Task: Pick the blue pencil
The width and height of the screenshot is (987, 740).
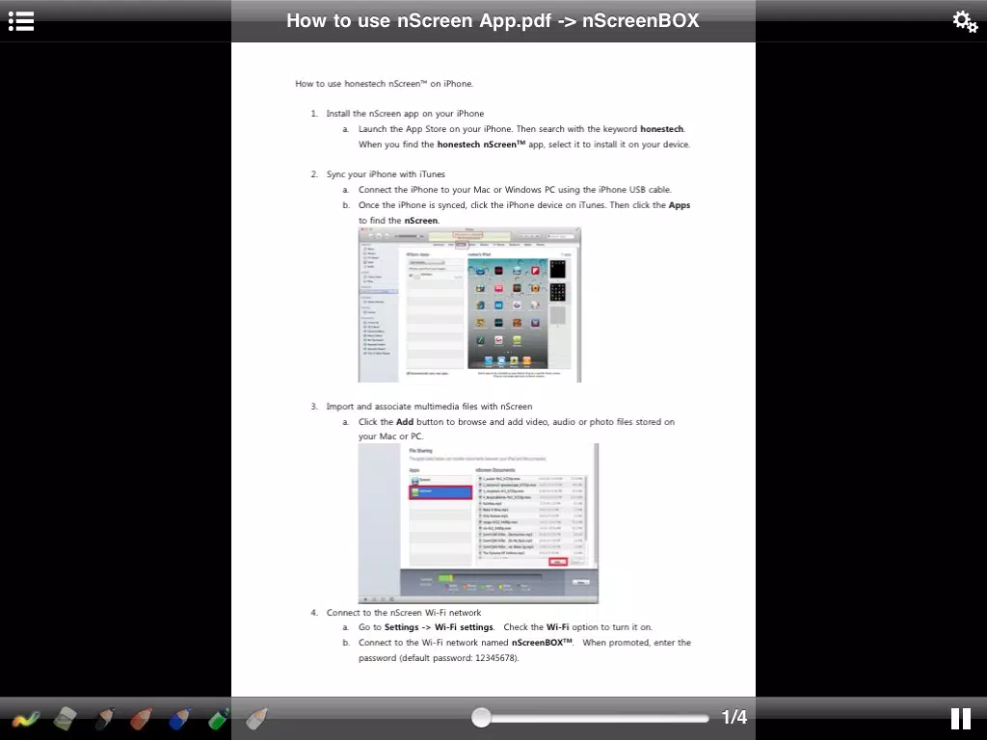Action: pyautogui.click(x=179, y=718)
